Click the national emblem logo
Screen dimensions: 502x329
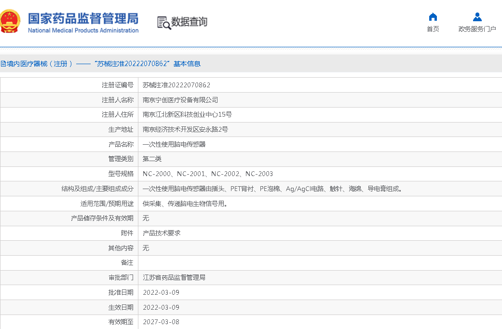pos(11,21)
